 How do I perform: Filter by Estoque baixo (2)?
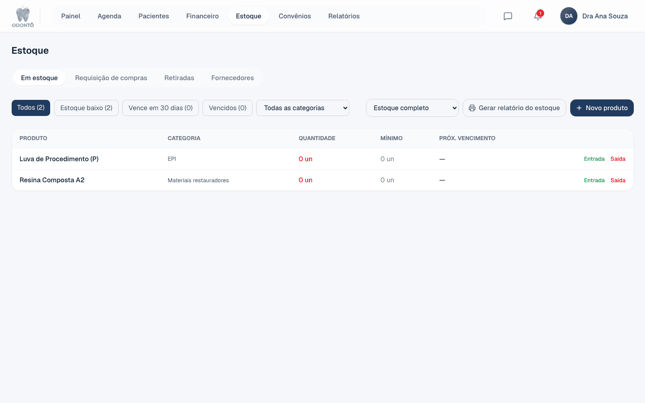(86, 108)
